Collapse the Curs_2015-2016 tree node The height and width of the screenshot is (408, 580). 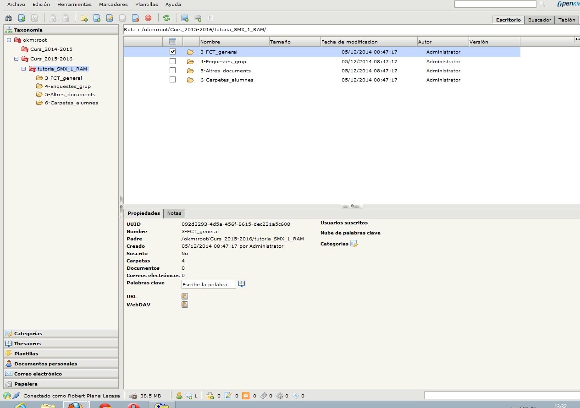[17, 59]
